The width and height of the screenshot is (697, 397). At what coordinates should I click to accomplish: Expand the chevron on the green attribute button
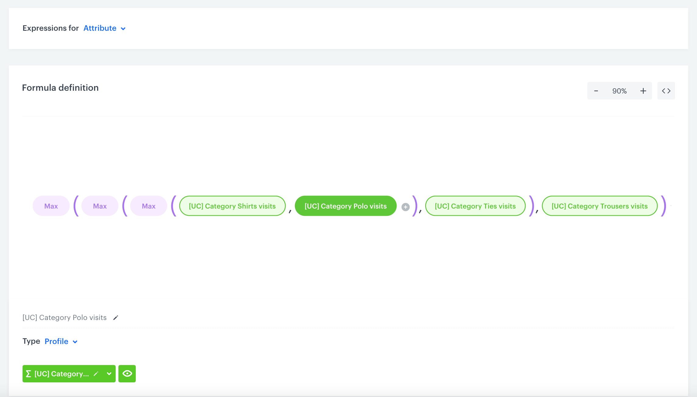pyautogui.click(x=108, y=374)
